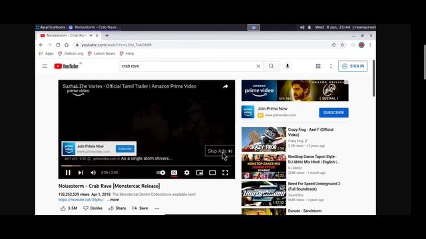Open Join Prime Now advertiser title
Image resolution: width=426 pixels, height=239 pixels.
click(272, 109)
